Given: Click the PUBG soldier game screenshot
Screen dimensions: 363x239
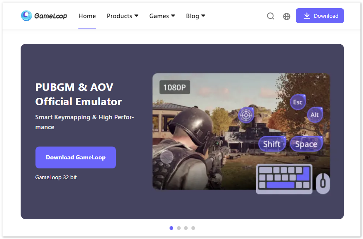Looking at the screenshot, I should 241,132.
